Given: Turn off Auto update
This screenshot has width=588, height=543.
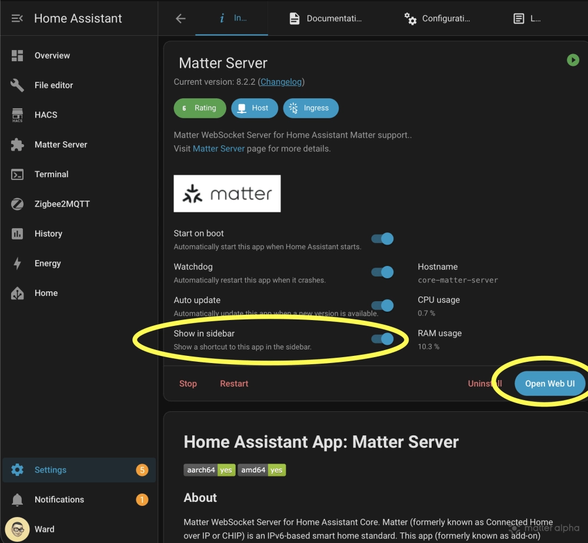Looking at the screenshot, I should (382, 305).
